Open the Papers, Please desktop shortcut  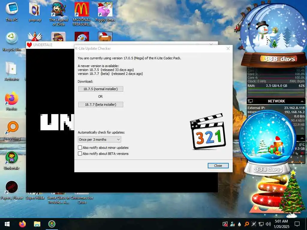[12, 190]
